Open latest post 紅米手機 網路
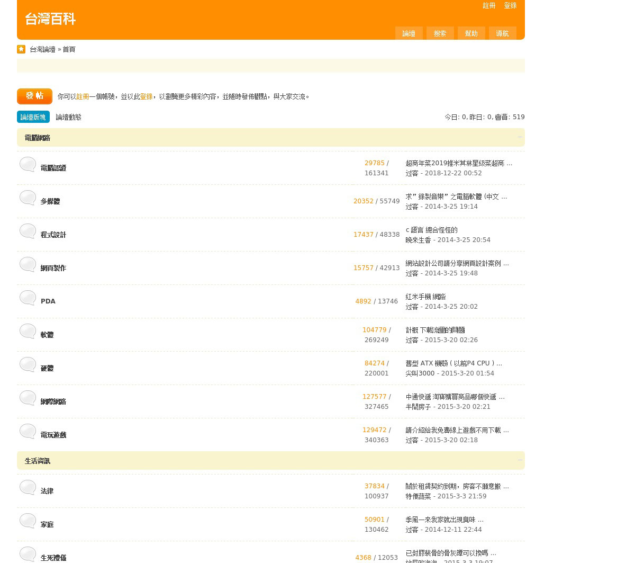The image size is (635, 563). point(425,297)
